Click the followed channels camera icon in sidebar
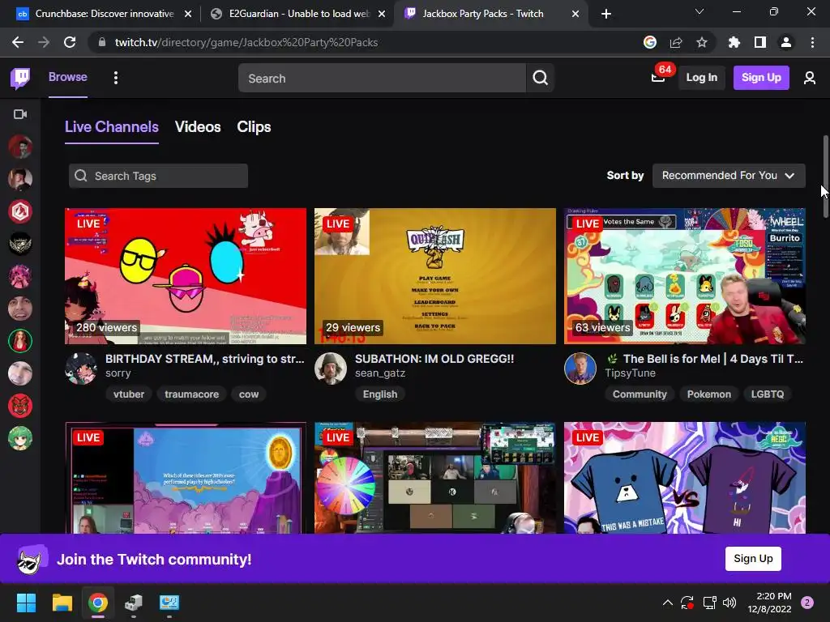Screen dimensions: 830x622 tap(20, 114)
